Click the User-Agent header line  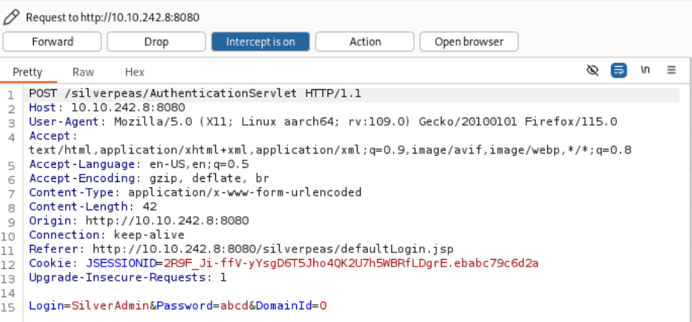coord(323,122)
